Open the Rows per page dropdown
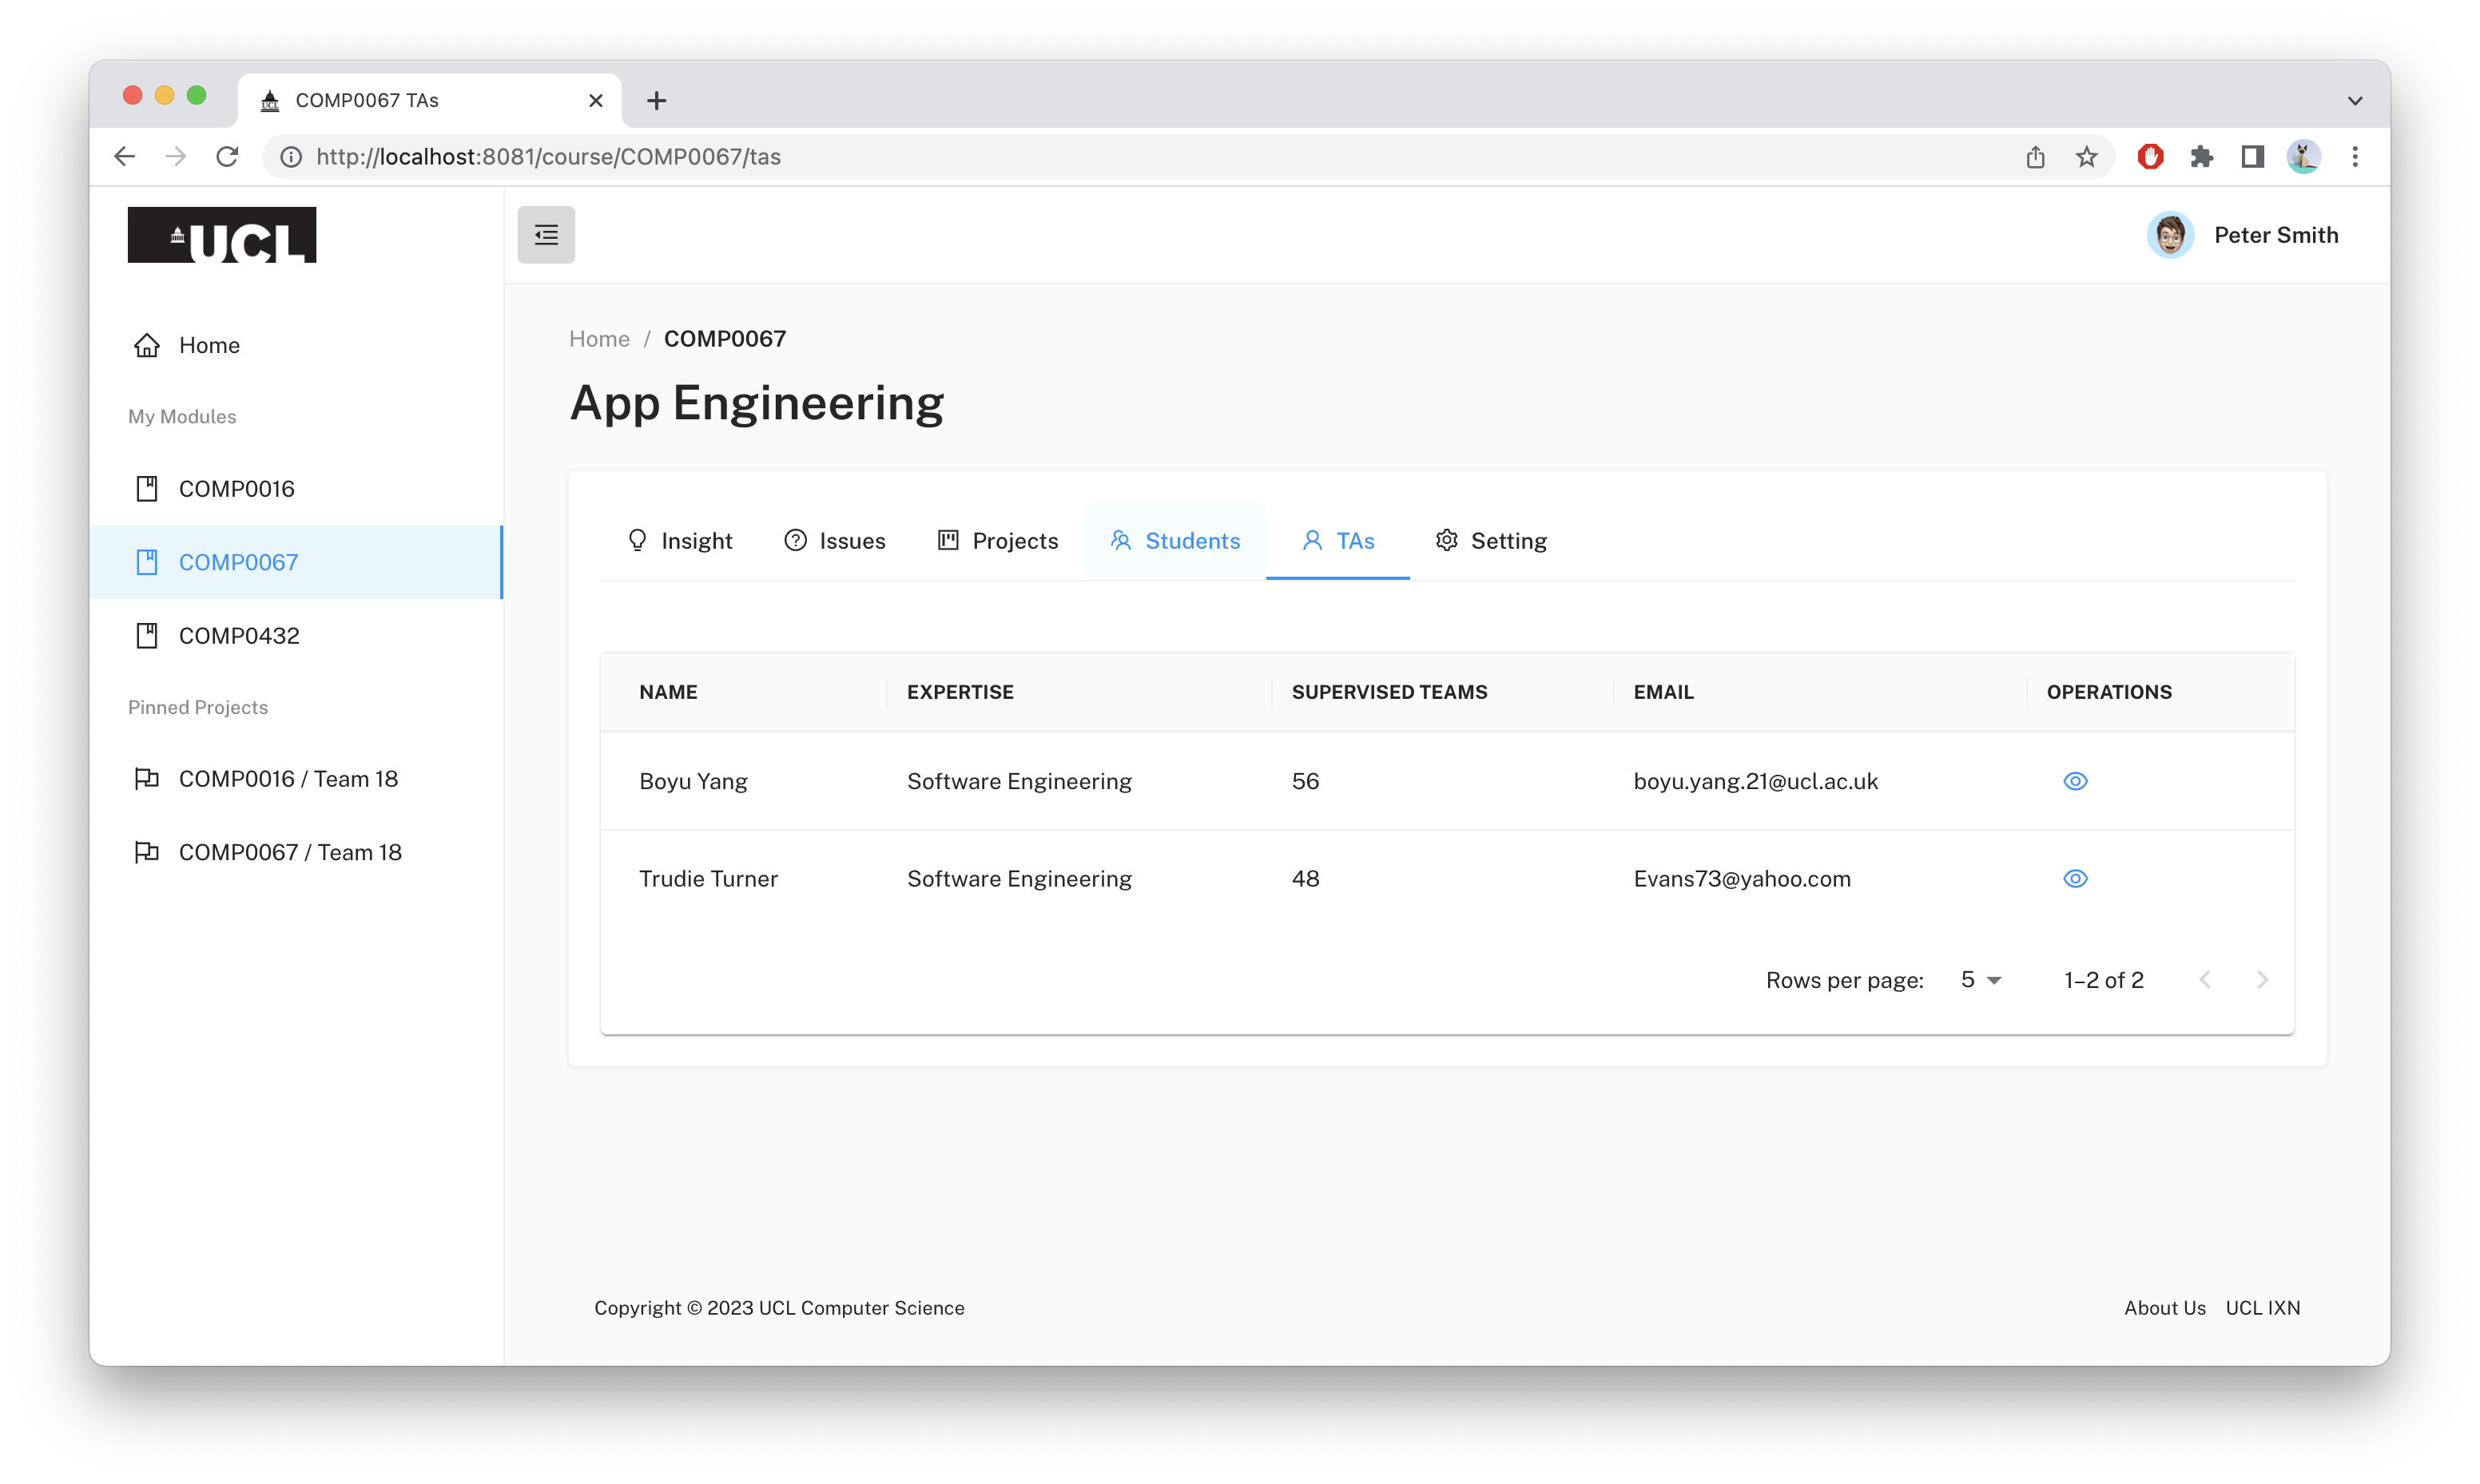Viewport: 2480px width, 1484px height. [1980, 980]
